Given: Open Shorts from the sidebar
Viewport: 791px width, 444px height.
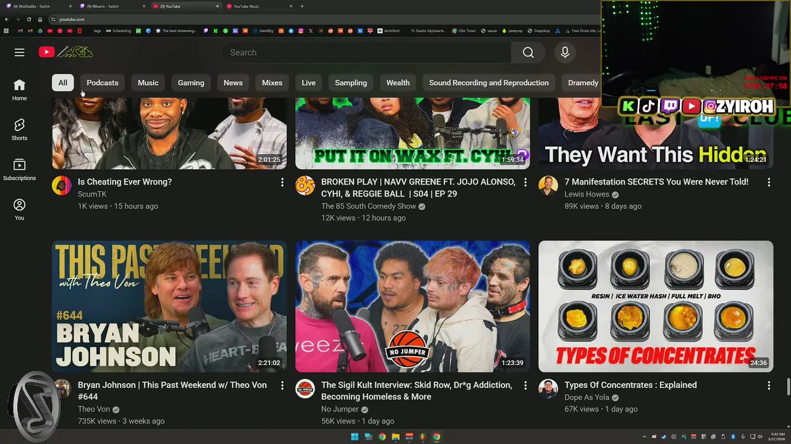Looking at the screenshot, I should tap(20, 129).
